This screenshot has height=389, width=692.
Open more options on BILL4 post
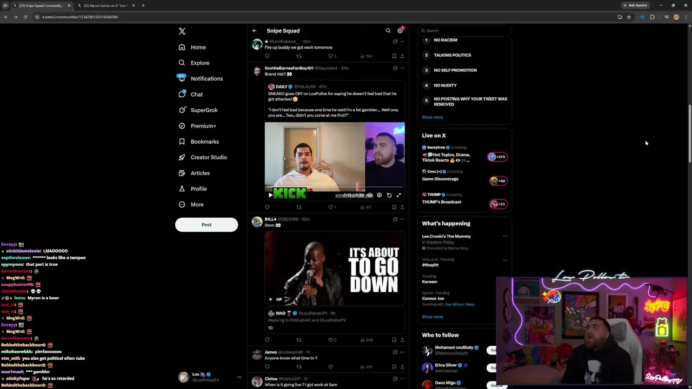[402, 219]
